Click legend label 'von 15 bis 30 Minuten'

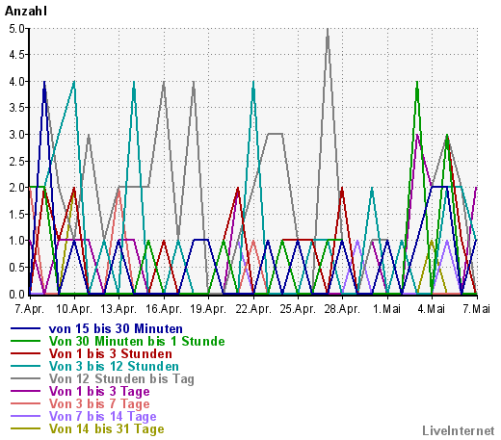pyautogui.click(x=116, y=328)
